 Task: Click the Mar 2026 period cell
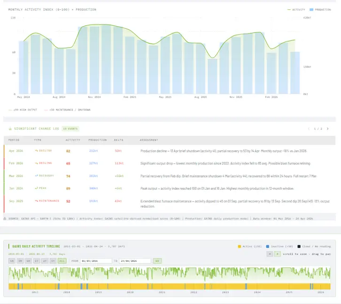pos(16,176)
